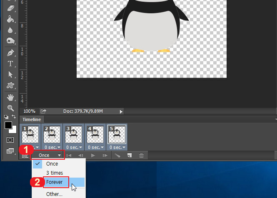277x198 pixels.
Task: Convert to video timeline icon
Action: pyautogui.click(x=25, y=156)
